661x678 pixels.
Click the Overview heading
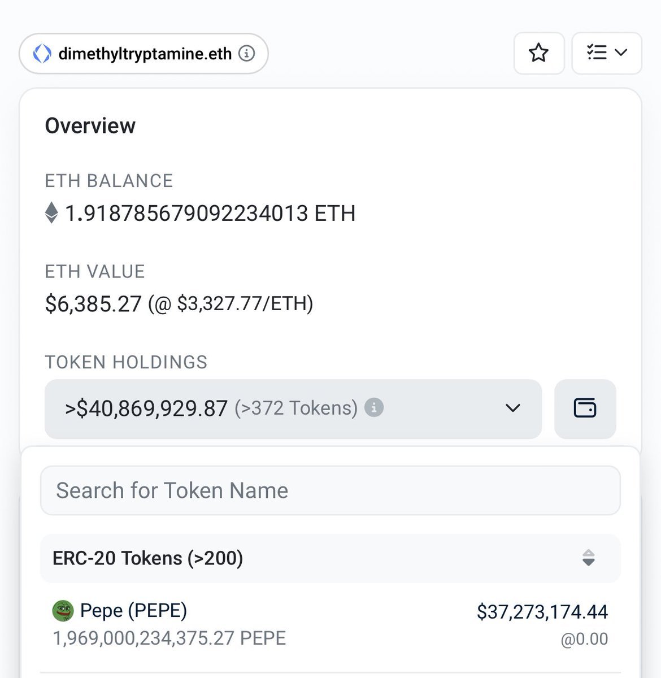90,126
